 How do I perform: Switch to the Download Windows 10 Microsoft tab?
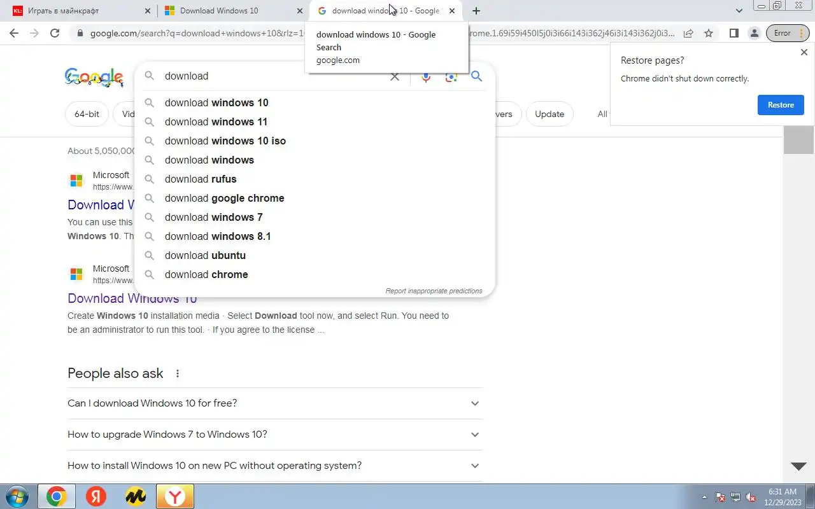[233, 11]
